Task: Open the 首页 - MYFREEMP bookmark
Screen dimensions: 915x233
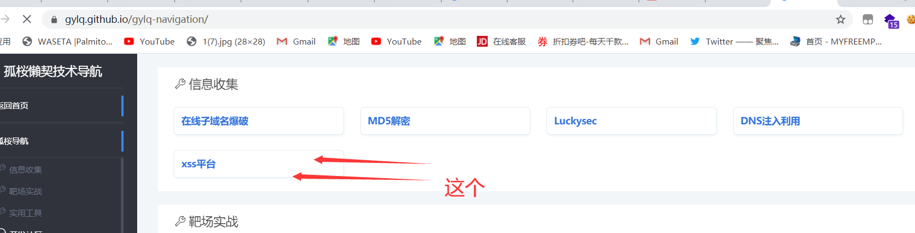Action: pyautogui.click(x=836, y=41)
